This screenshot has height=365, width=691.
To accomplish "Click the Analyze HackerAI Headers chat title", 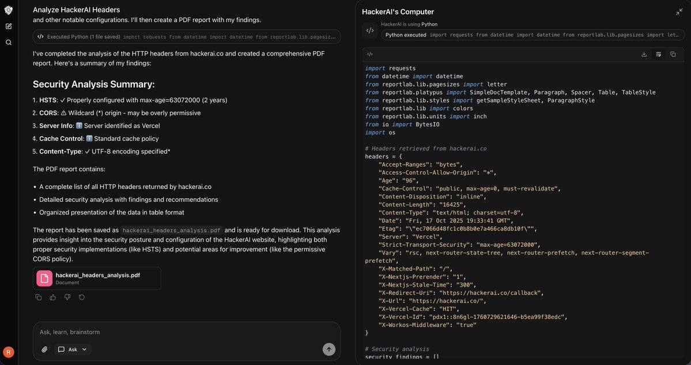I will coord(76,10).
